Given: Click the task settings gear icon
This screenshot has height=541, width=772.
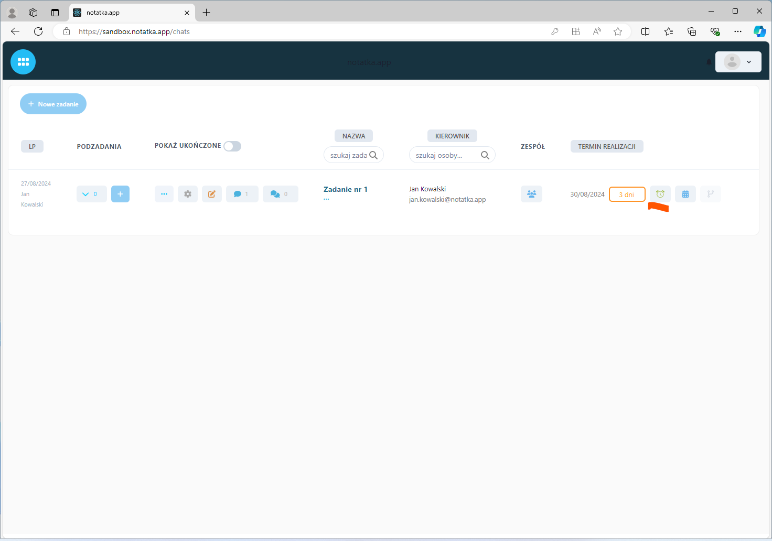Looking at the screenshot, I should coord(188,194).
